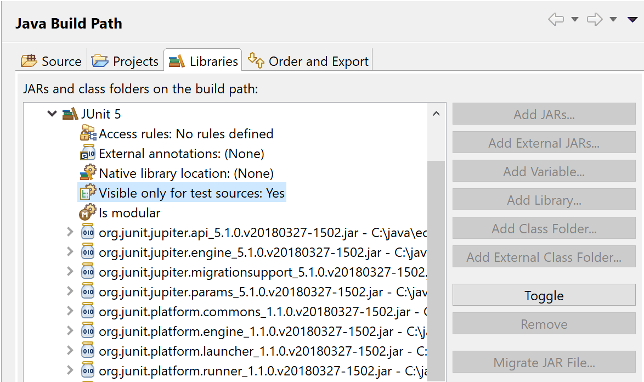This screenshot has height=382, width=644.
Task: Select org.junit.platform.engine_1.1.0 jar entry text
Action: point(263,332)
